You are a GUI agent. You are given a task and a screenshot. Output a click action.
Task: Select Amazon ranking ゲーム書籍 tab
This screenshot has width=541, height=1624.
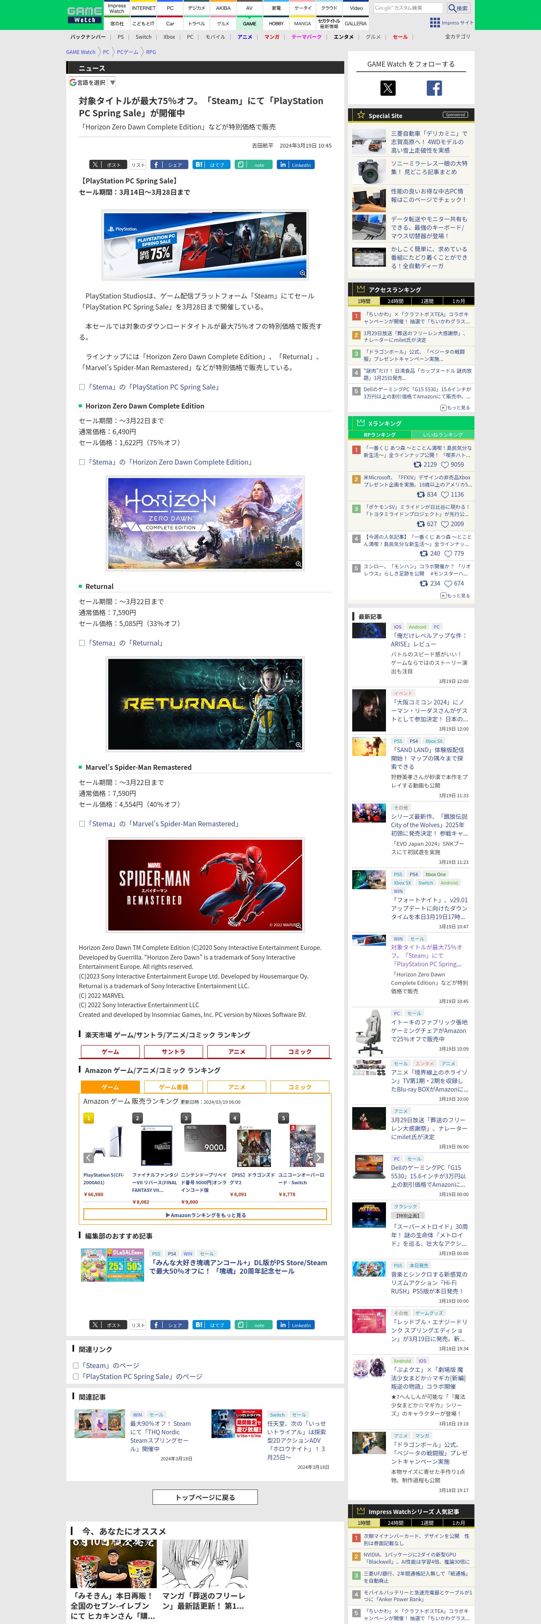pos(173,1086)
